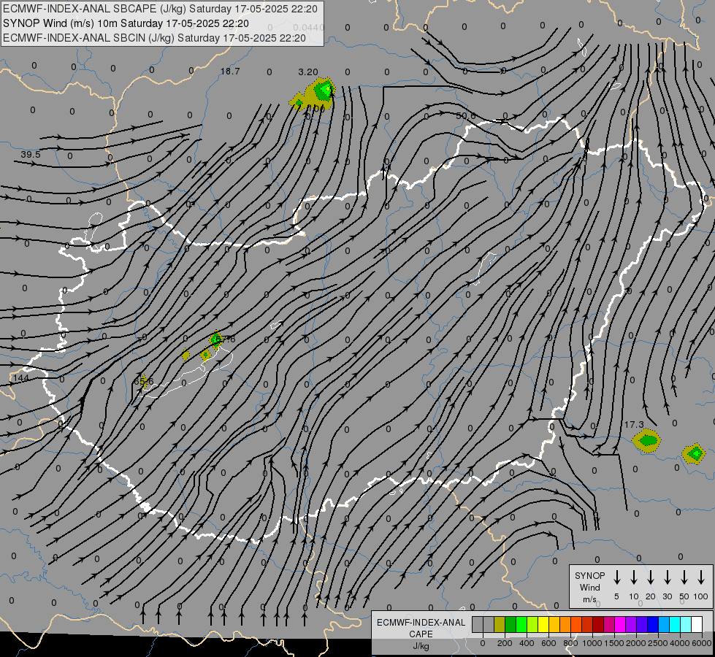Screen dimensions: 715x657
Task: Click the green CAPE patch below 3.20
Action: [324, 91]
